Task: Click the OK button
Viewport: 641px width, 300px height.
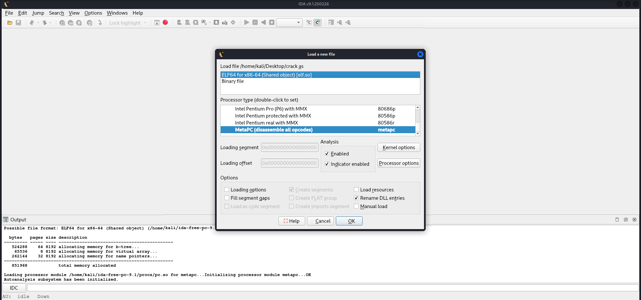Action: 349,221
